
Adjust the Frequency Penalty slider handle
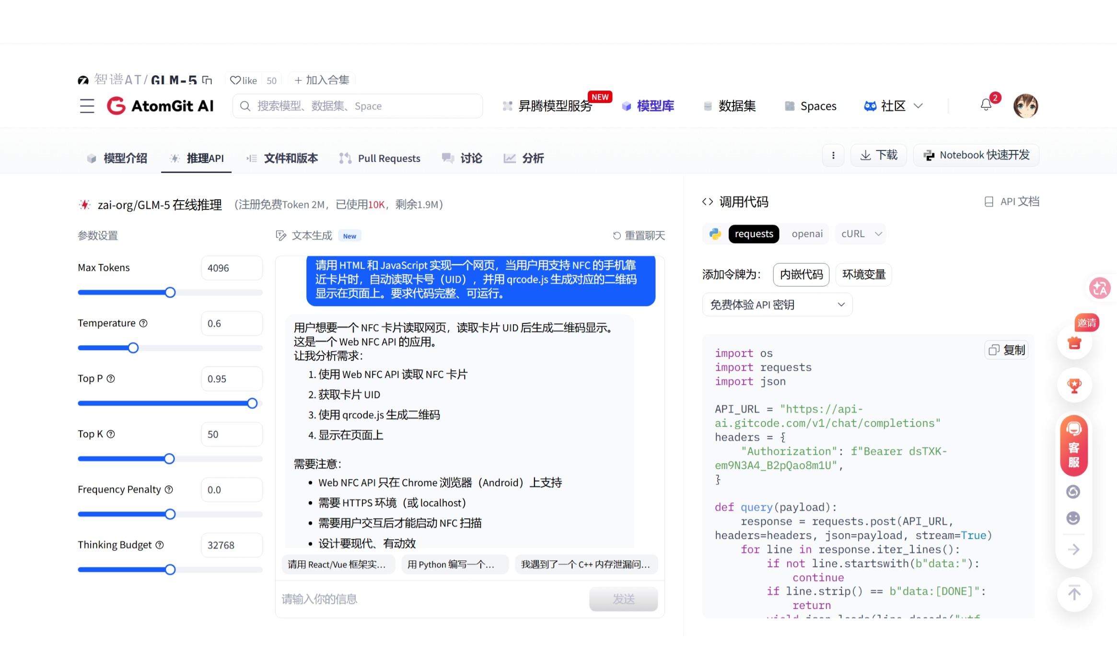[x=170, y=514]
